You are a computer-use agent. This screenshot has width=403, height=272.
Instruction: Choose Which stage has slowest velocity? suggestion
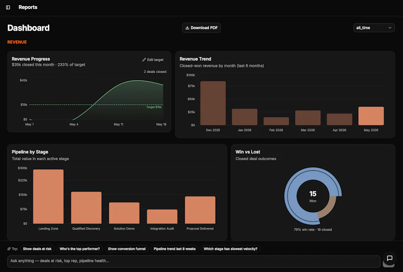point(230,249)
